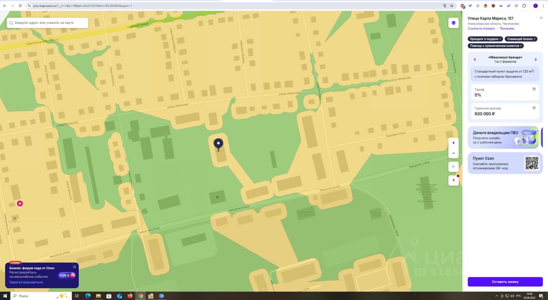548x300 pixels.
Task: Open Microsoft Store from the taskbar
Action: click(109, 296)
